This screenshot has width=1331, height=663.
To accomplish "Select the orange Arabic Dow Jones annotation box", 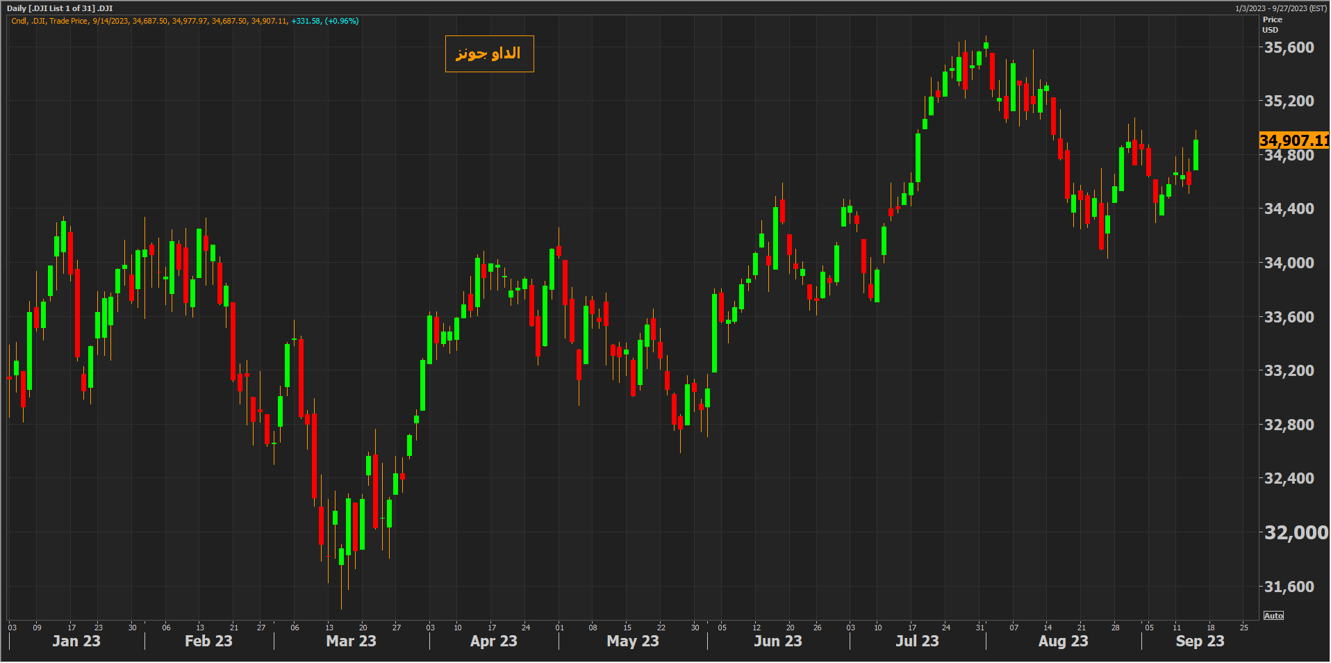I will click(x=489, y=54).
